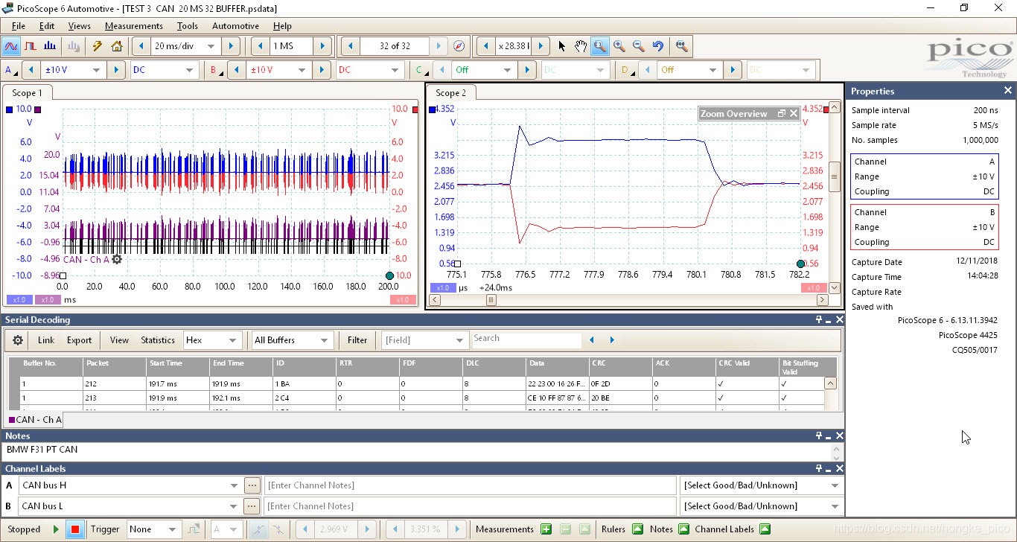
Task: Open Channel B ±10 V range dropdown
Action: [x=302, y=70]
